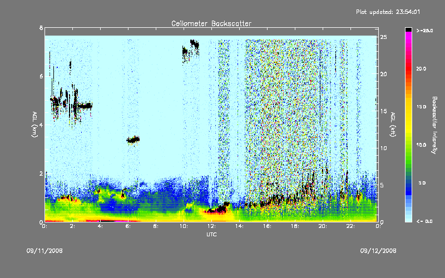Viewport: 445px width, 278px height.
Task: Click the "6" tick on the km axis
Action: (x=41, y=76)
